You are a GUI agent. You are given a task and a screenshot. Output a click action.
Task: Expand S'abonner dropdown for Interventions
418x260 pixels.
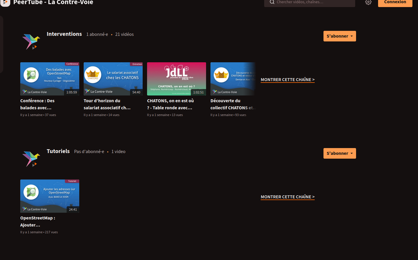tap(340, 36)
